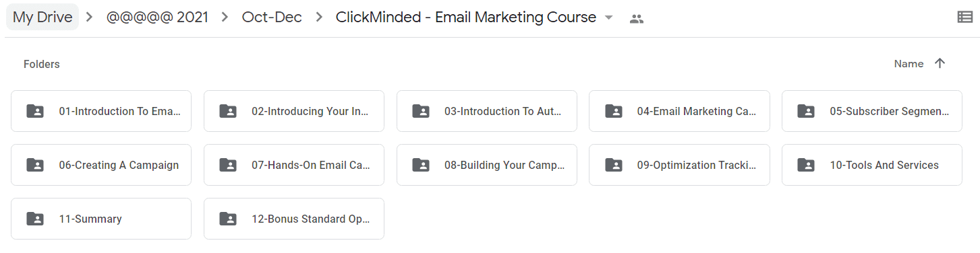
Task: Switch to list layout view icon
Action: (965, 17)
